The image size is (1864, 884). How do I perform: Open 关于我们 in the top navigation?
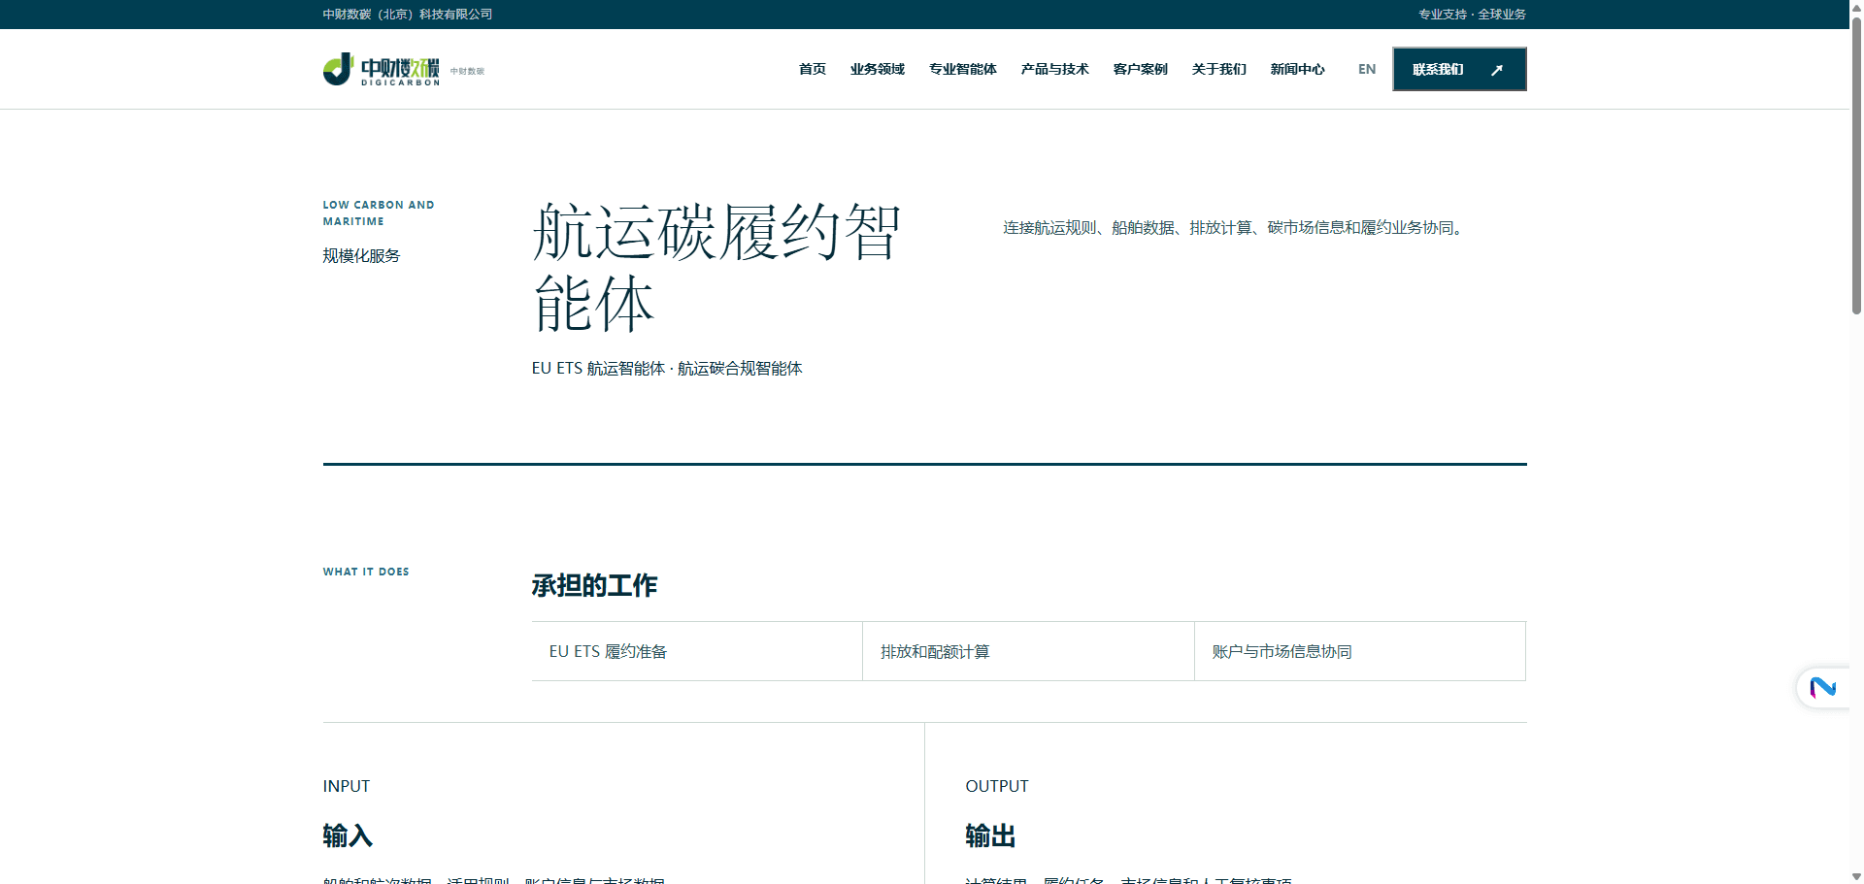point(1218,69)
